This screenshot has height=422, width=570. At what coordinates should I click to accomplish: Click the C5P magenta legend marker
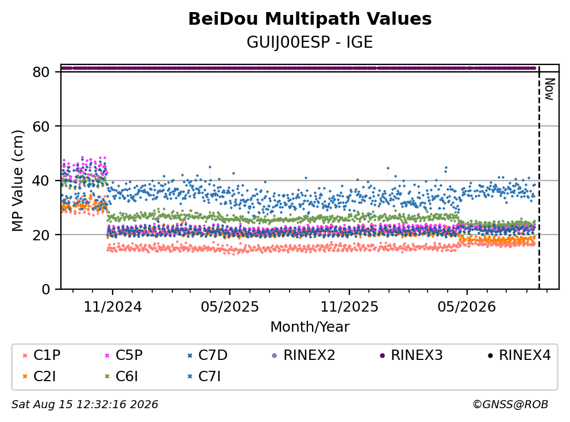point(107,355)
